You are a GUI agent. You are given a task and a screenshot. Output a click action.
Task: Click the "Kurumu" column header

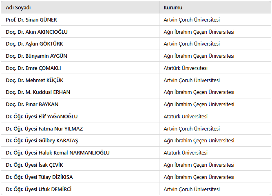pos(173,8)
